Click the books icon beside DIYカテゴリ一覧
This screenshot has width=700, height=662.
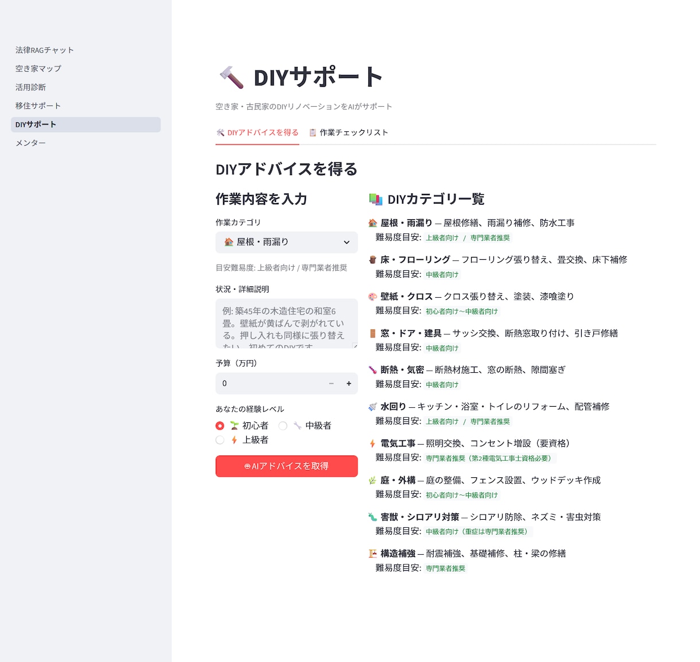tap(376, 199)
